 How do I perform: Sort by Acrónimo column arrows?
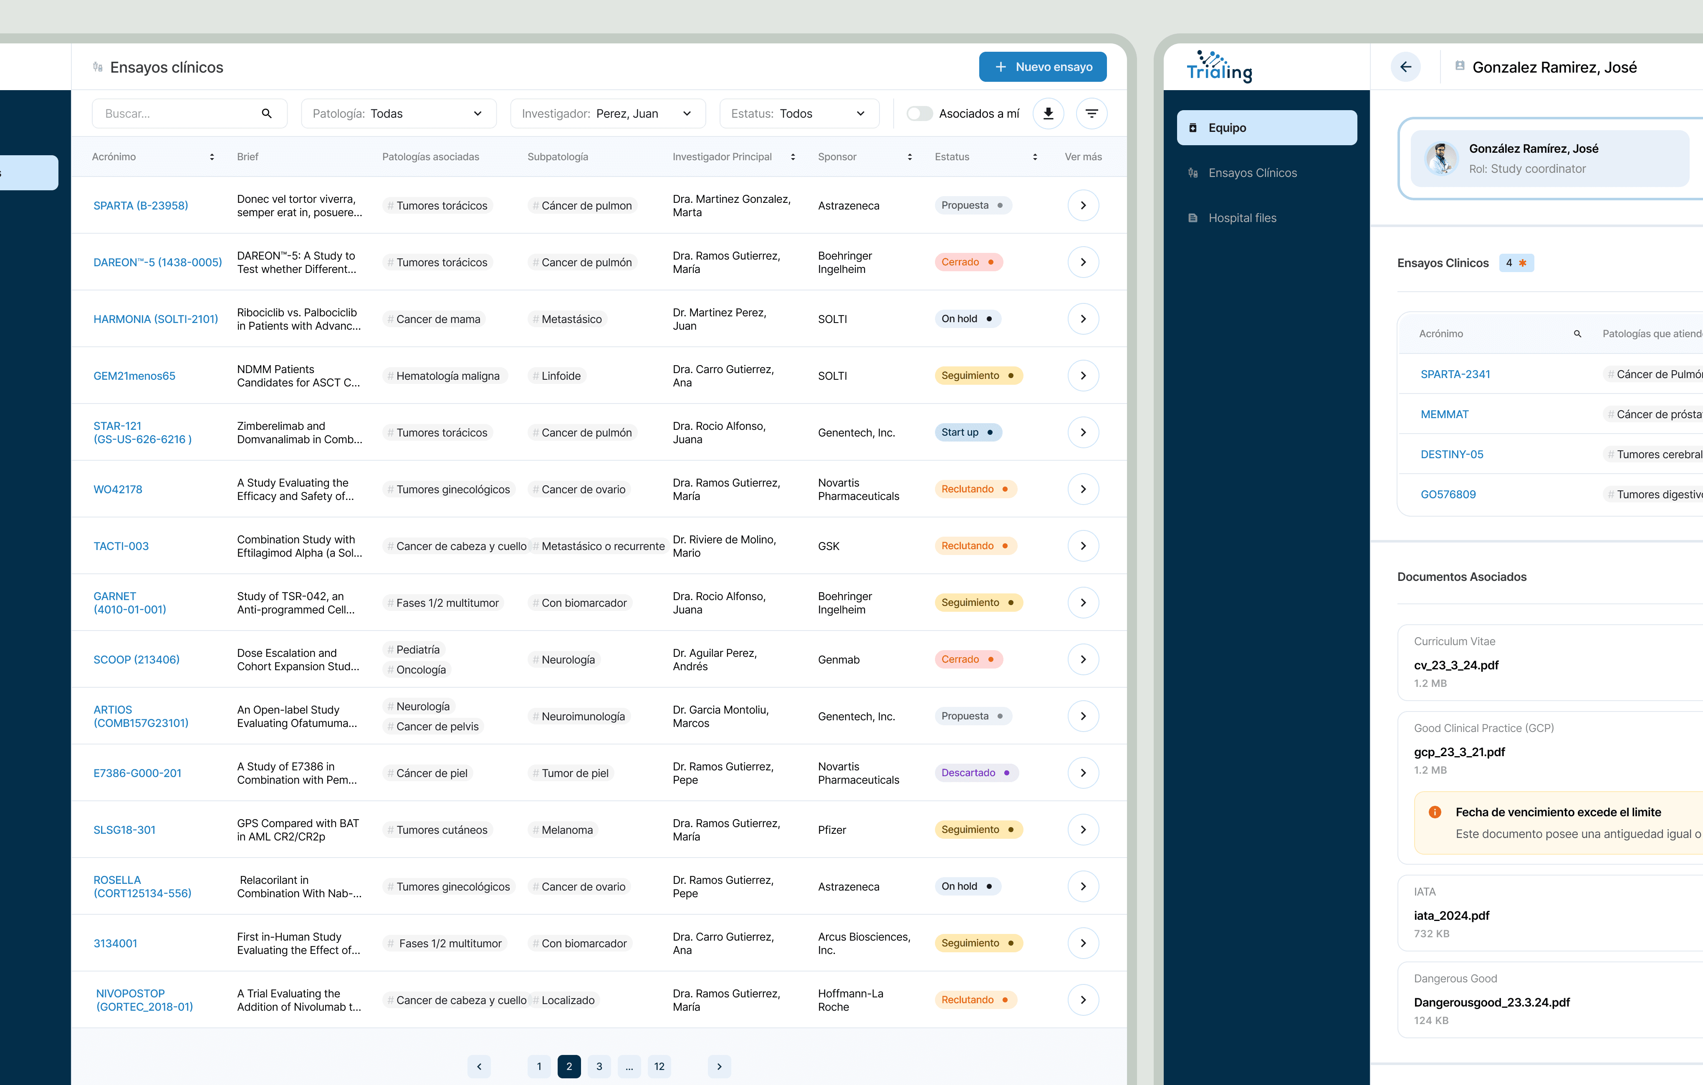point(212,157)
